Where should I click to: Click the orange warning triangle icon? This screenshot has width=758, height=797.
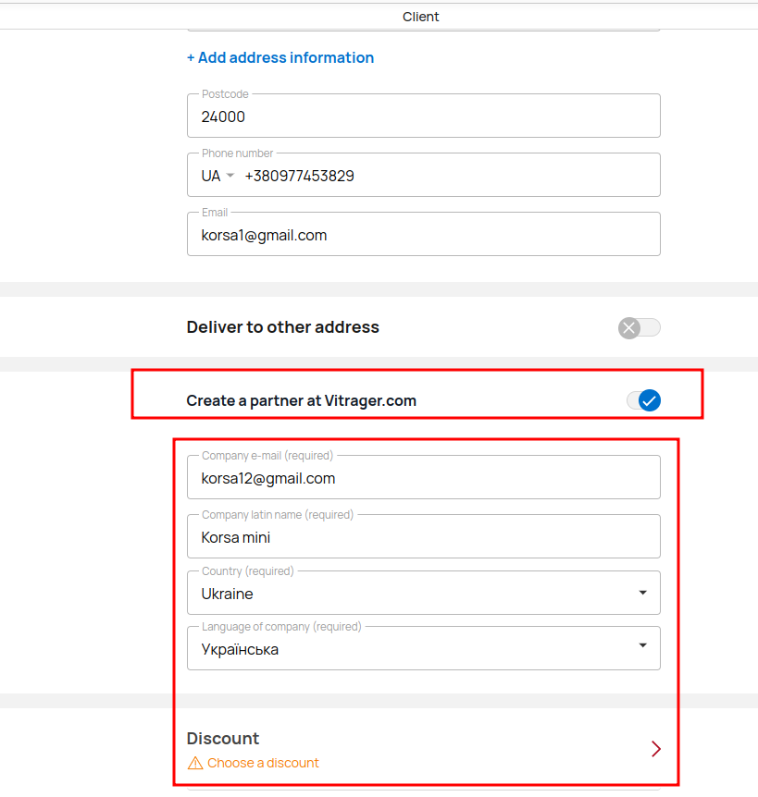click(x=195, y=763)
